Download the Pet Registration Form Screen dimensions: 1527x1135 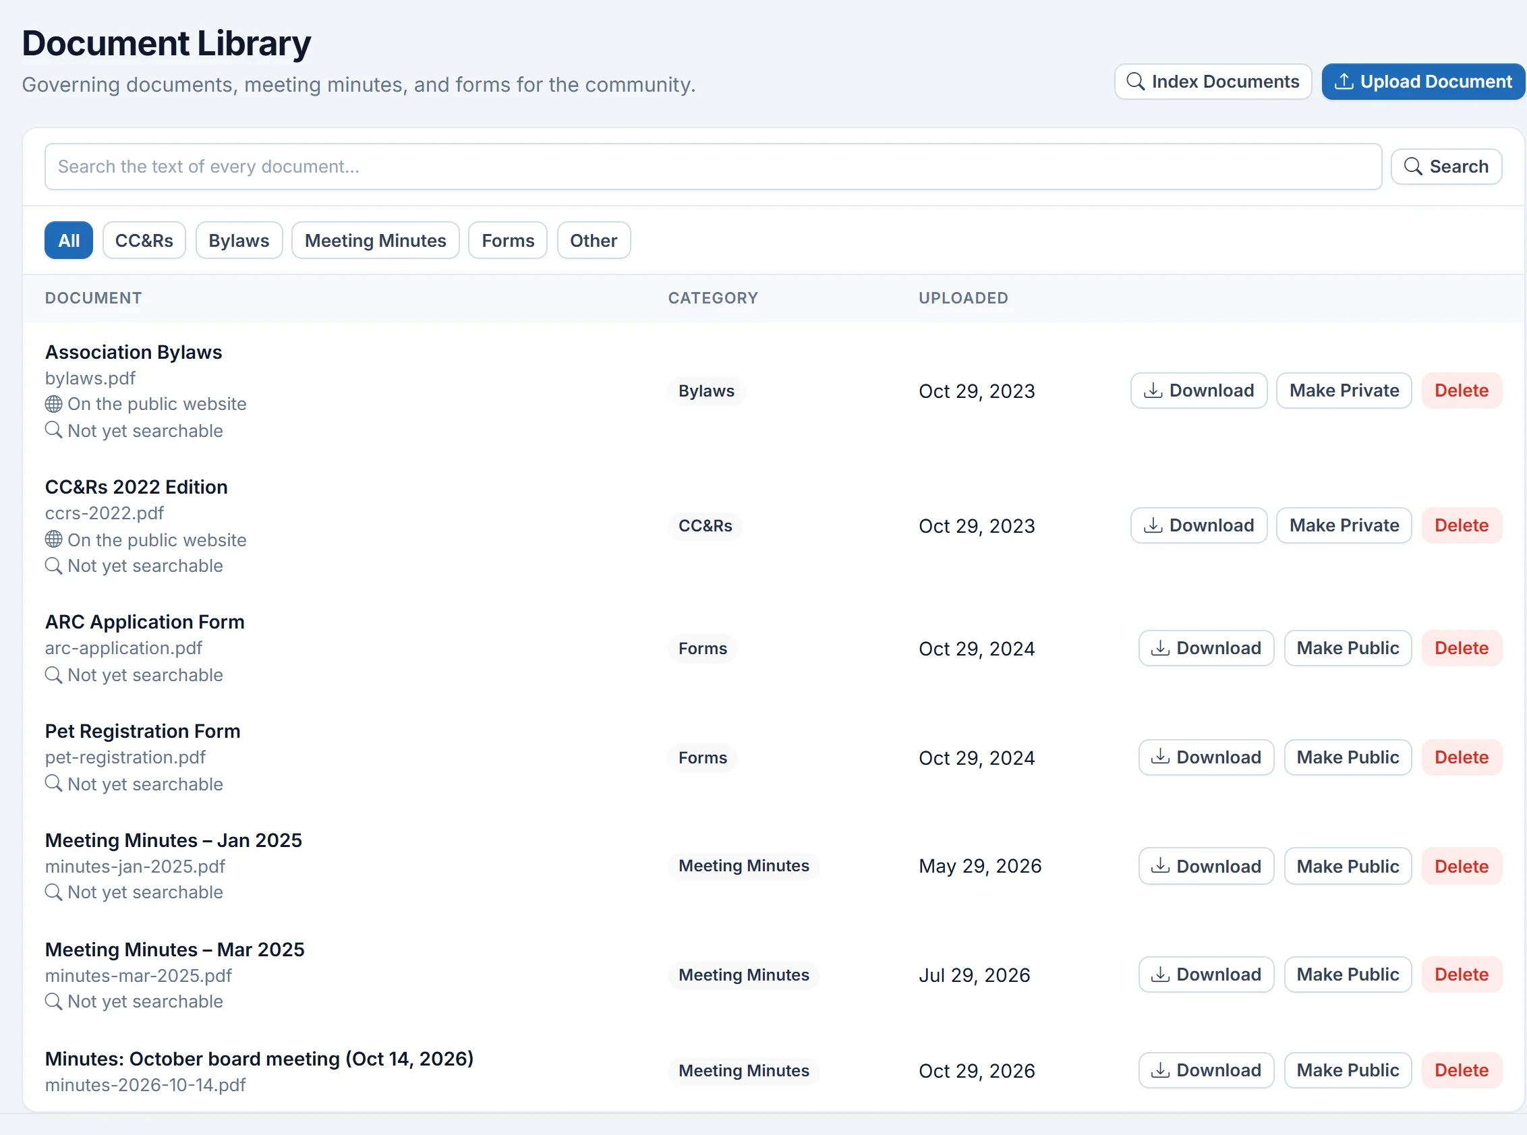[x=1206, y=757]
